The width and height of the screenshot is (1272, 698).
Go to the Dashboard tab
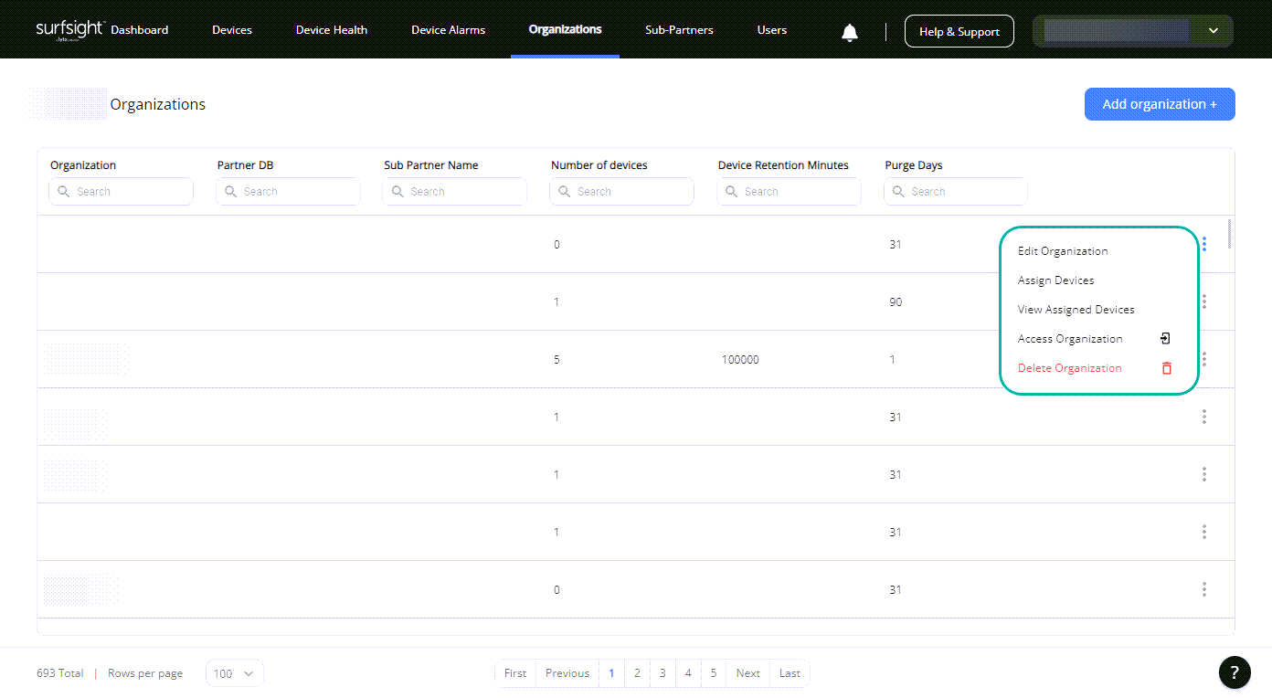click(140, 30)
